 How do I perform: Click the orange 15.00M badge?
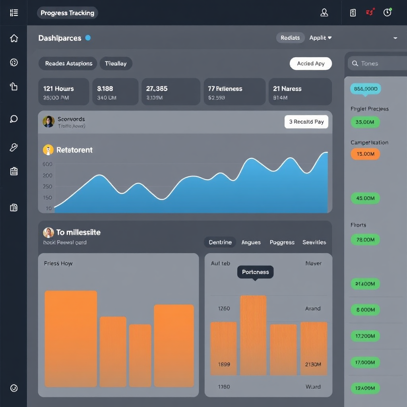click(365, 154)
